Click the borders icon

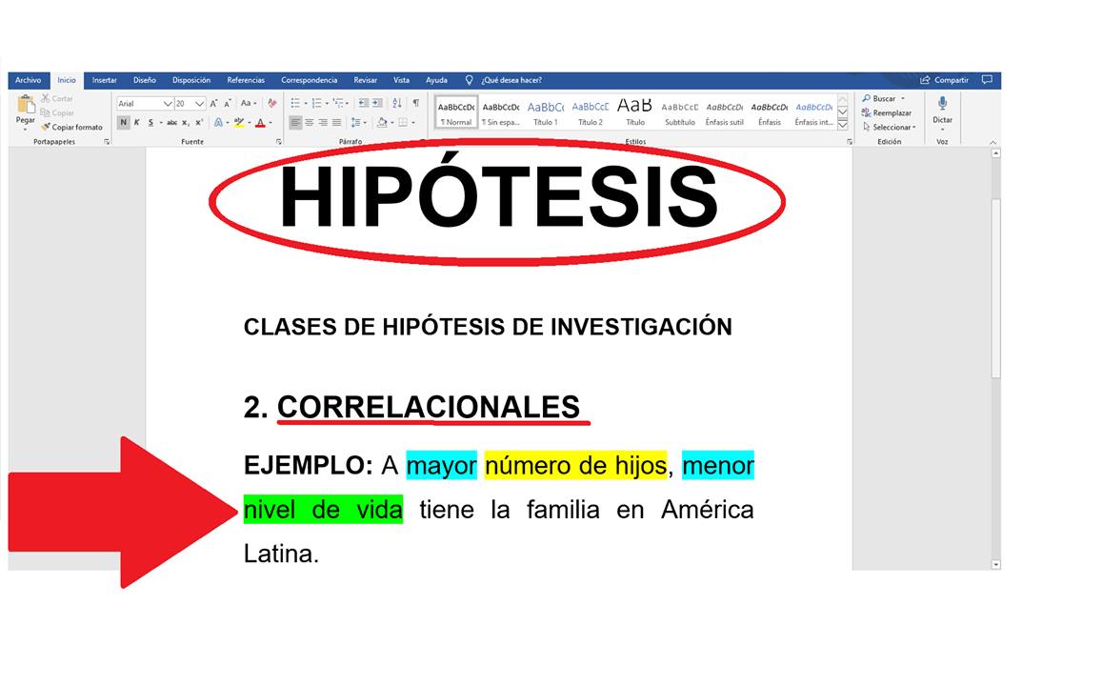point(403,122)
